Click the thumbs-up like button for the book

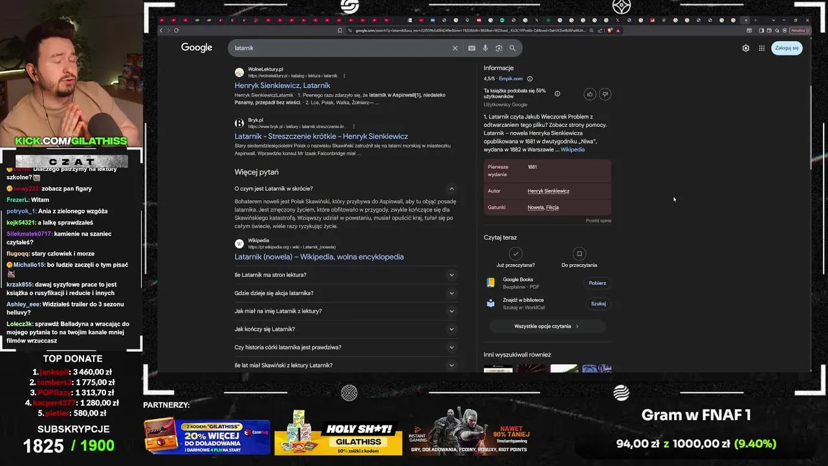(x=589, y=94)
